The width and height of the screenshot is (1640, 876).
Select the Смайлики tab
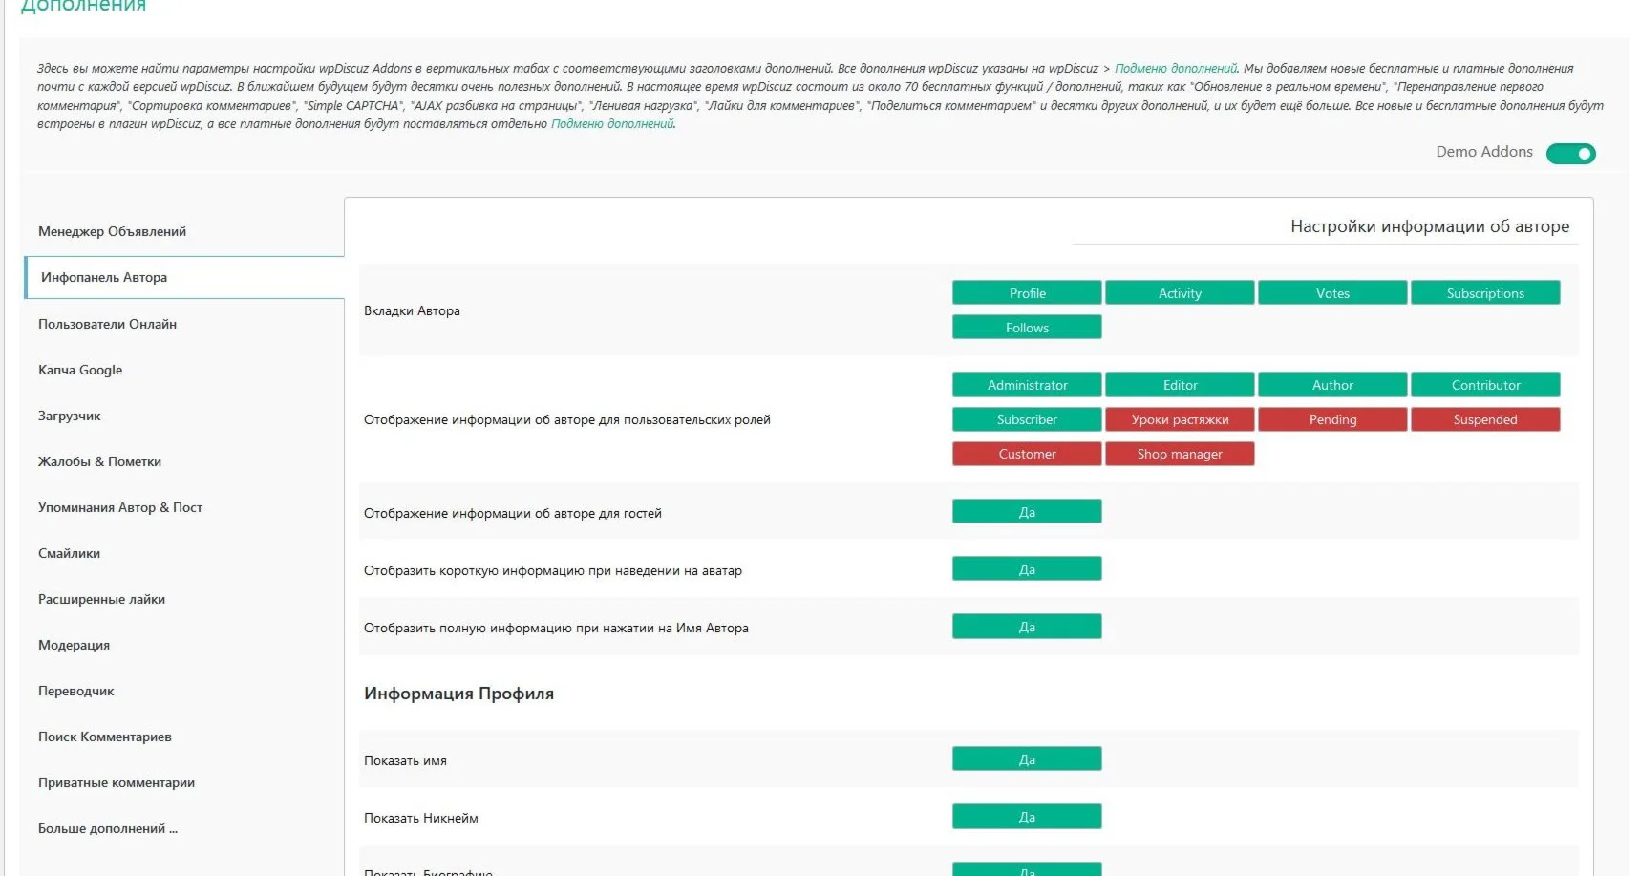click(x=69, y=553)
